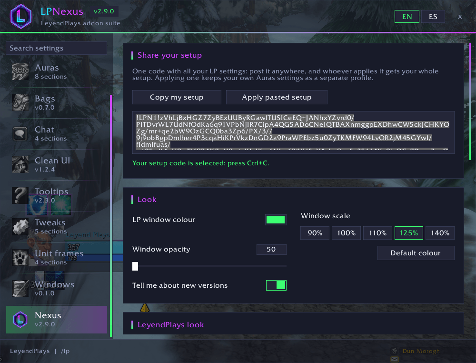Set window scale to 110%
The width and height of the screenshot is (476, 363).
(x=377, y=233)
